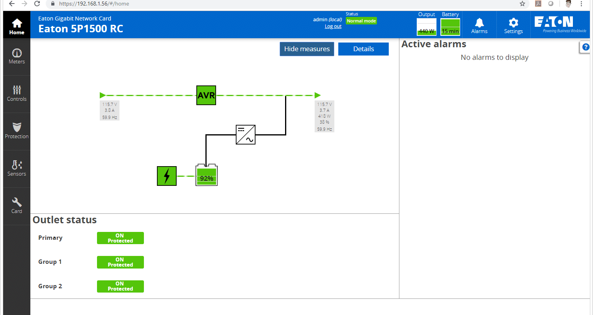Open the Card wrench section
Image resolution: width=593 pixels, height=315 pixels.
(x=17, y=206)
